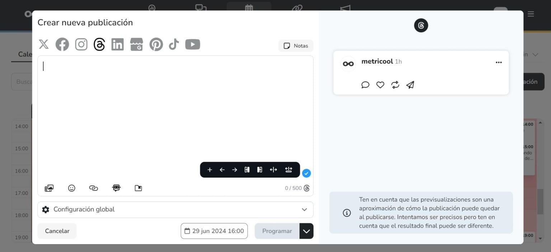
Task: Select the Pinterest network icon
Action: click(x=156, y=44)
